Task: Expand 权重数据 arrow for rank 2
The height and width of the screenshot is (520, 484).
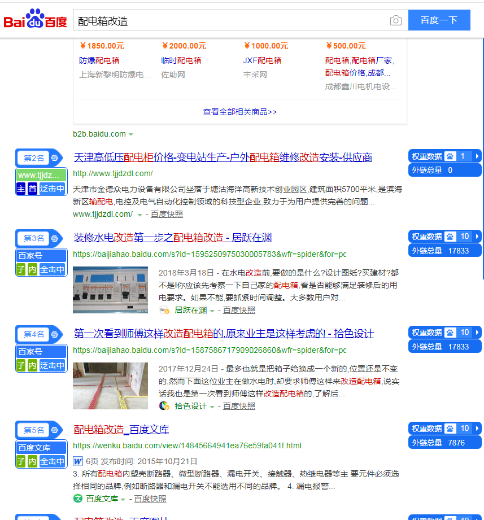Action: tap(477, 156)
